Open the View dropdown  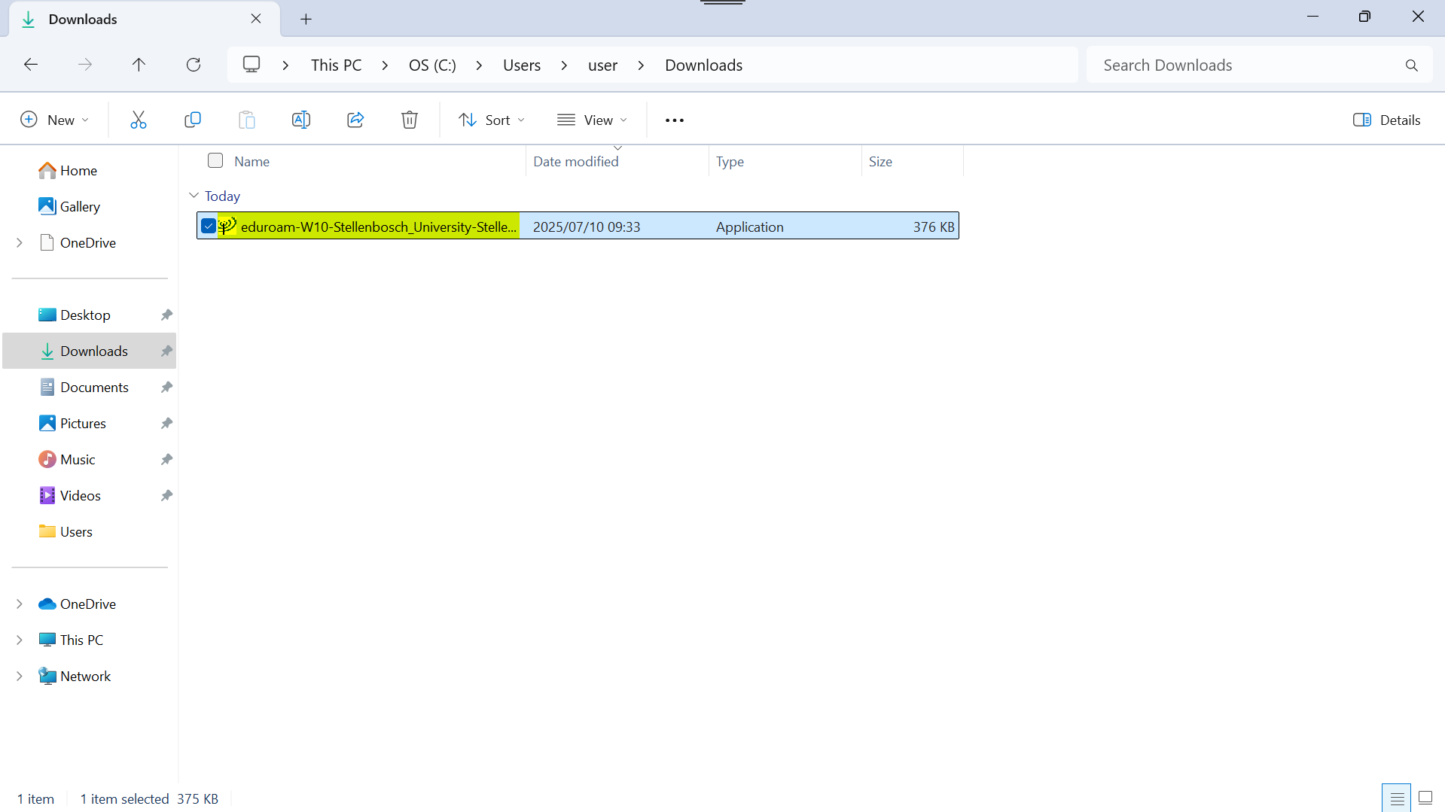592,120
